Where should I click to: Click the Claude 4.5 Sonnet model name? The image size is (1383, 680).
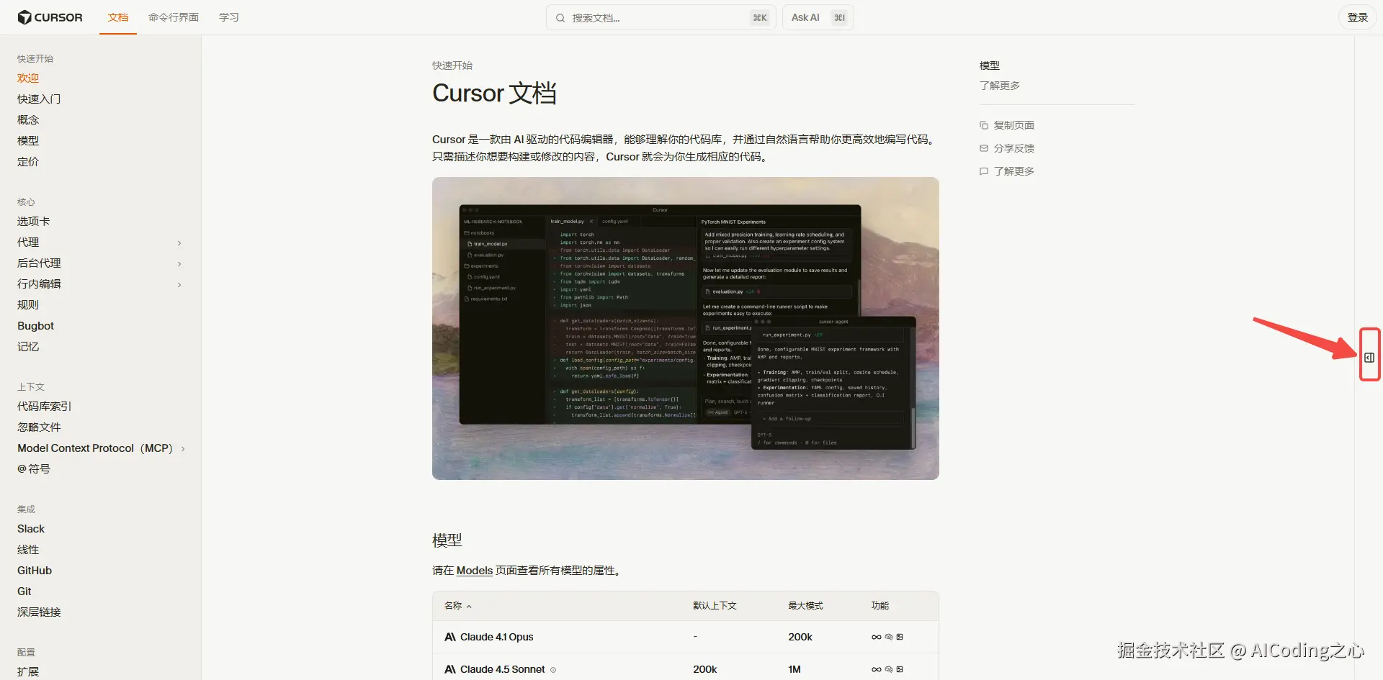(503, 669)
